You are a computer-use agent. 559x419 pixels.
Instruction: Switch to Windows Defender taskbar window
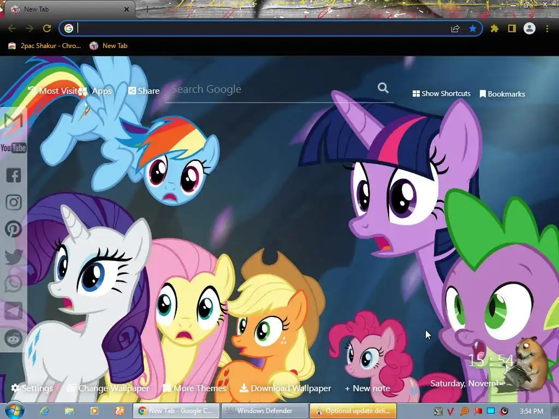point(265,411)
